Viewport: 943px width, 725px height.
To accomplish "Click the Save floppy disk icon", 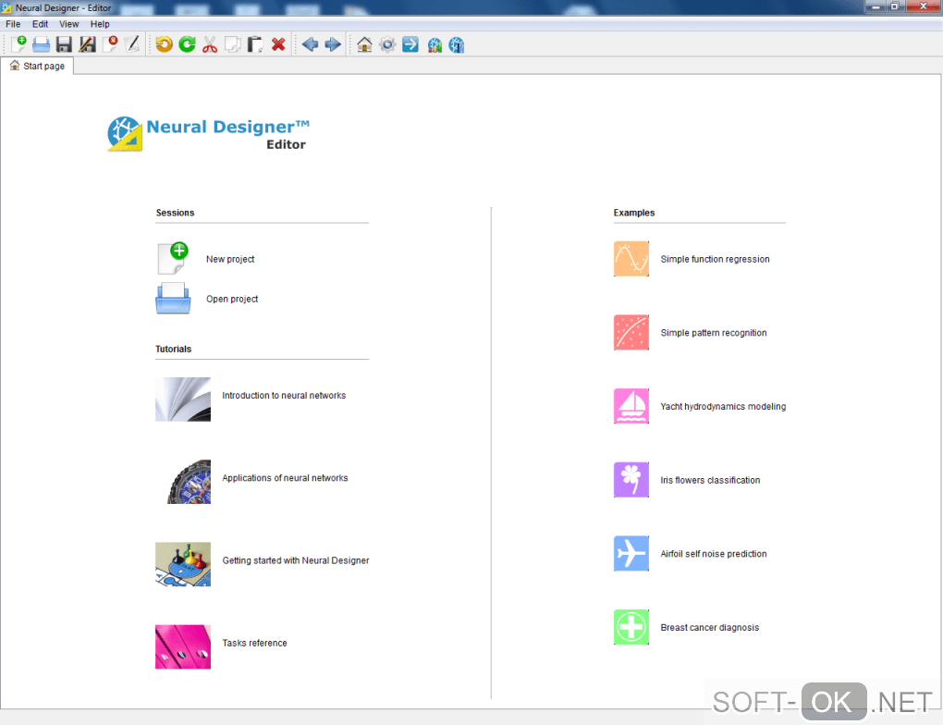I will tap(64, 44).
